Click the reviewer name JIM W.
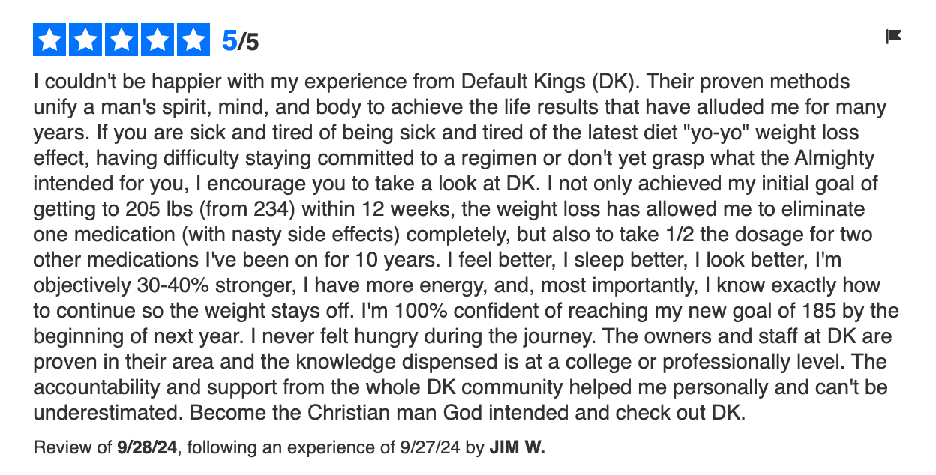 point(517,448)
